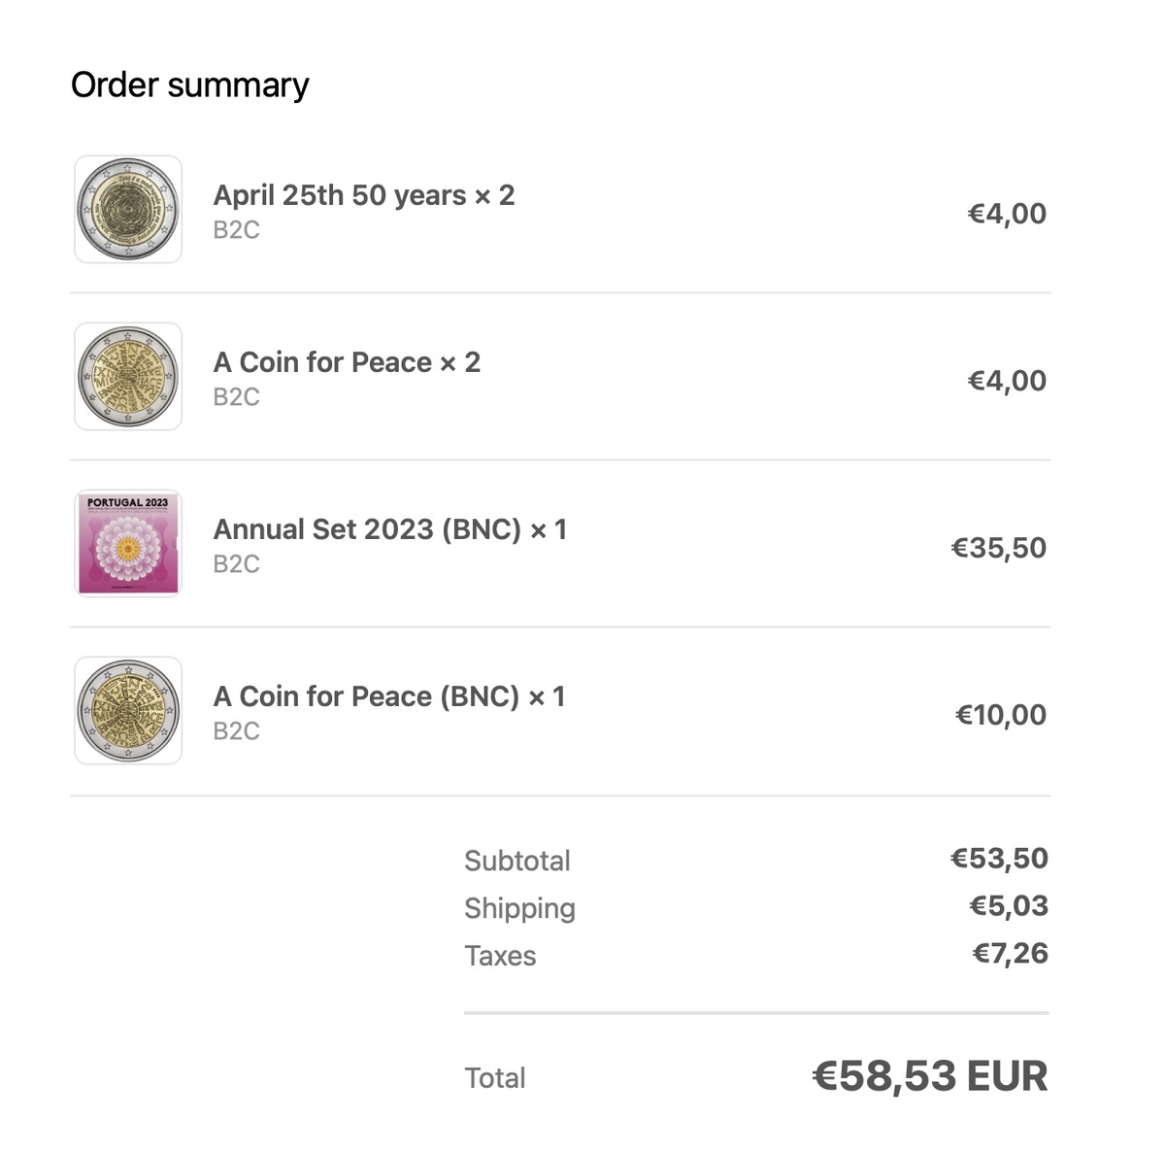Image resolution: width=1165 pixels, height=1152 pixels.
Task: Click the €4,00 price for April 25th coin
Action: pyautogui.click(x=1007, y=214)
